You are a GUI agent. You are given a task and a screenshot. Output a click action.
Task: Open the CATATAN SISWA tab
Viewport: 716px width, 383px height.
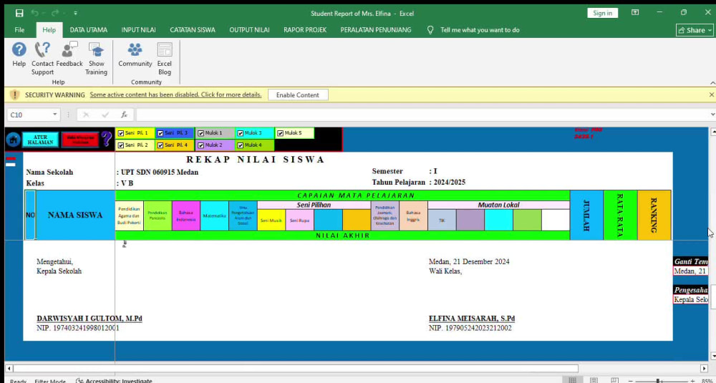coord(192,29)
